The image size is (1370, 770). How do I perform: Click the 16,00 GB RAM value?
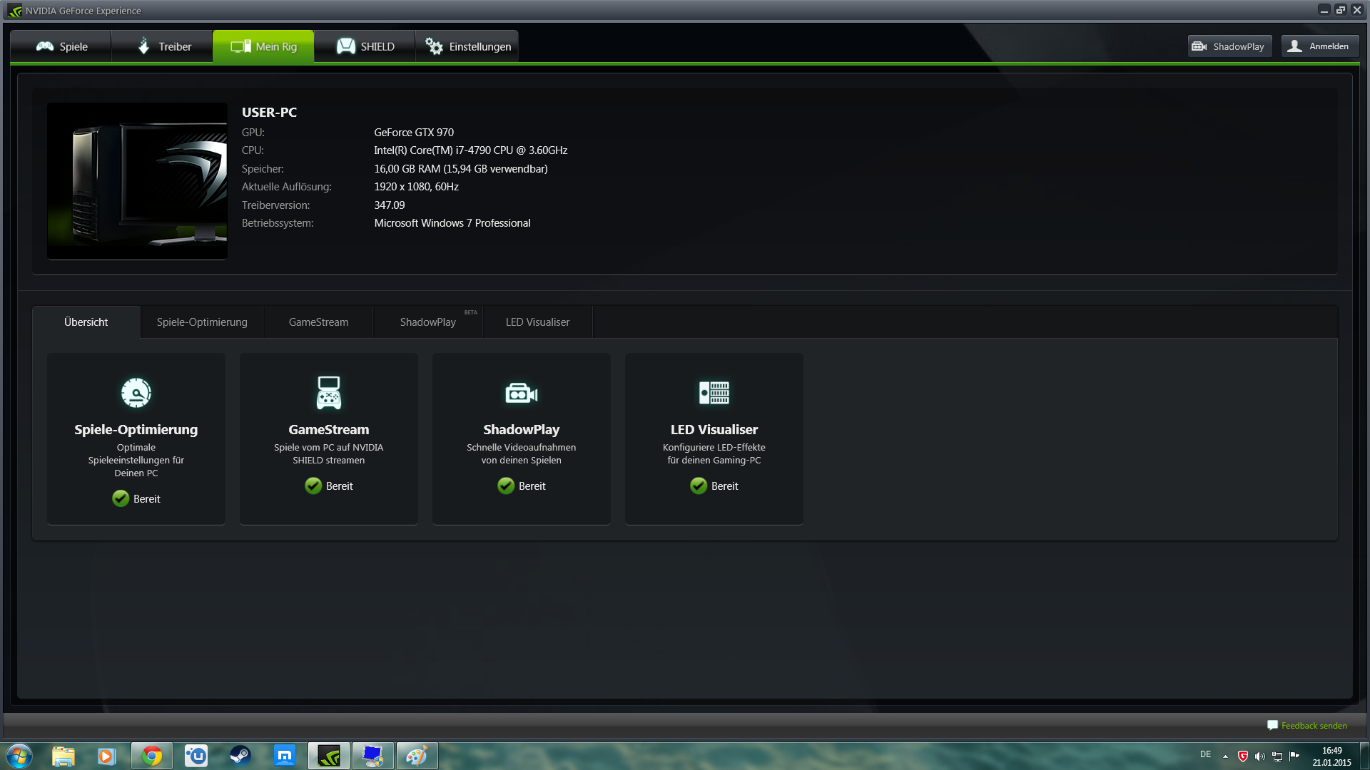coord(461,169)
